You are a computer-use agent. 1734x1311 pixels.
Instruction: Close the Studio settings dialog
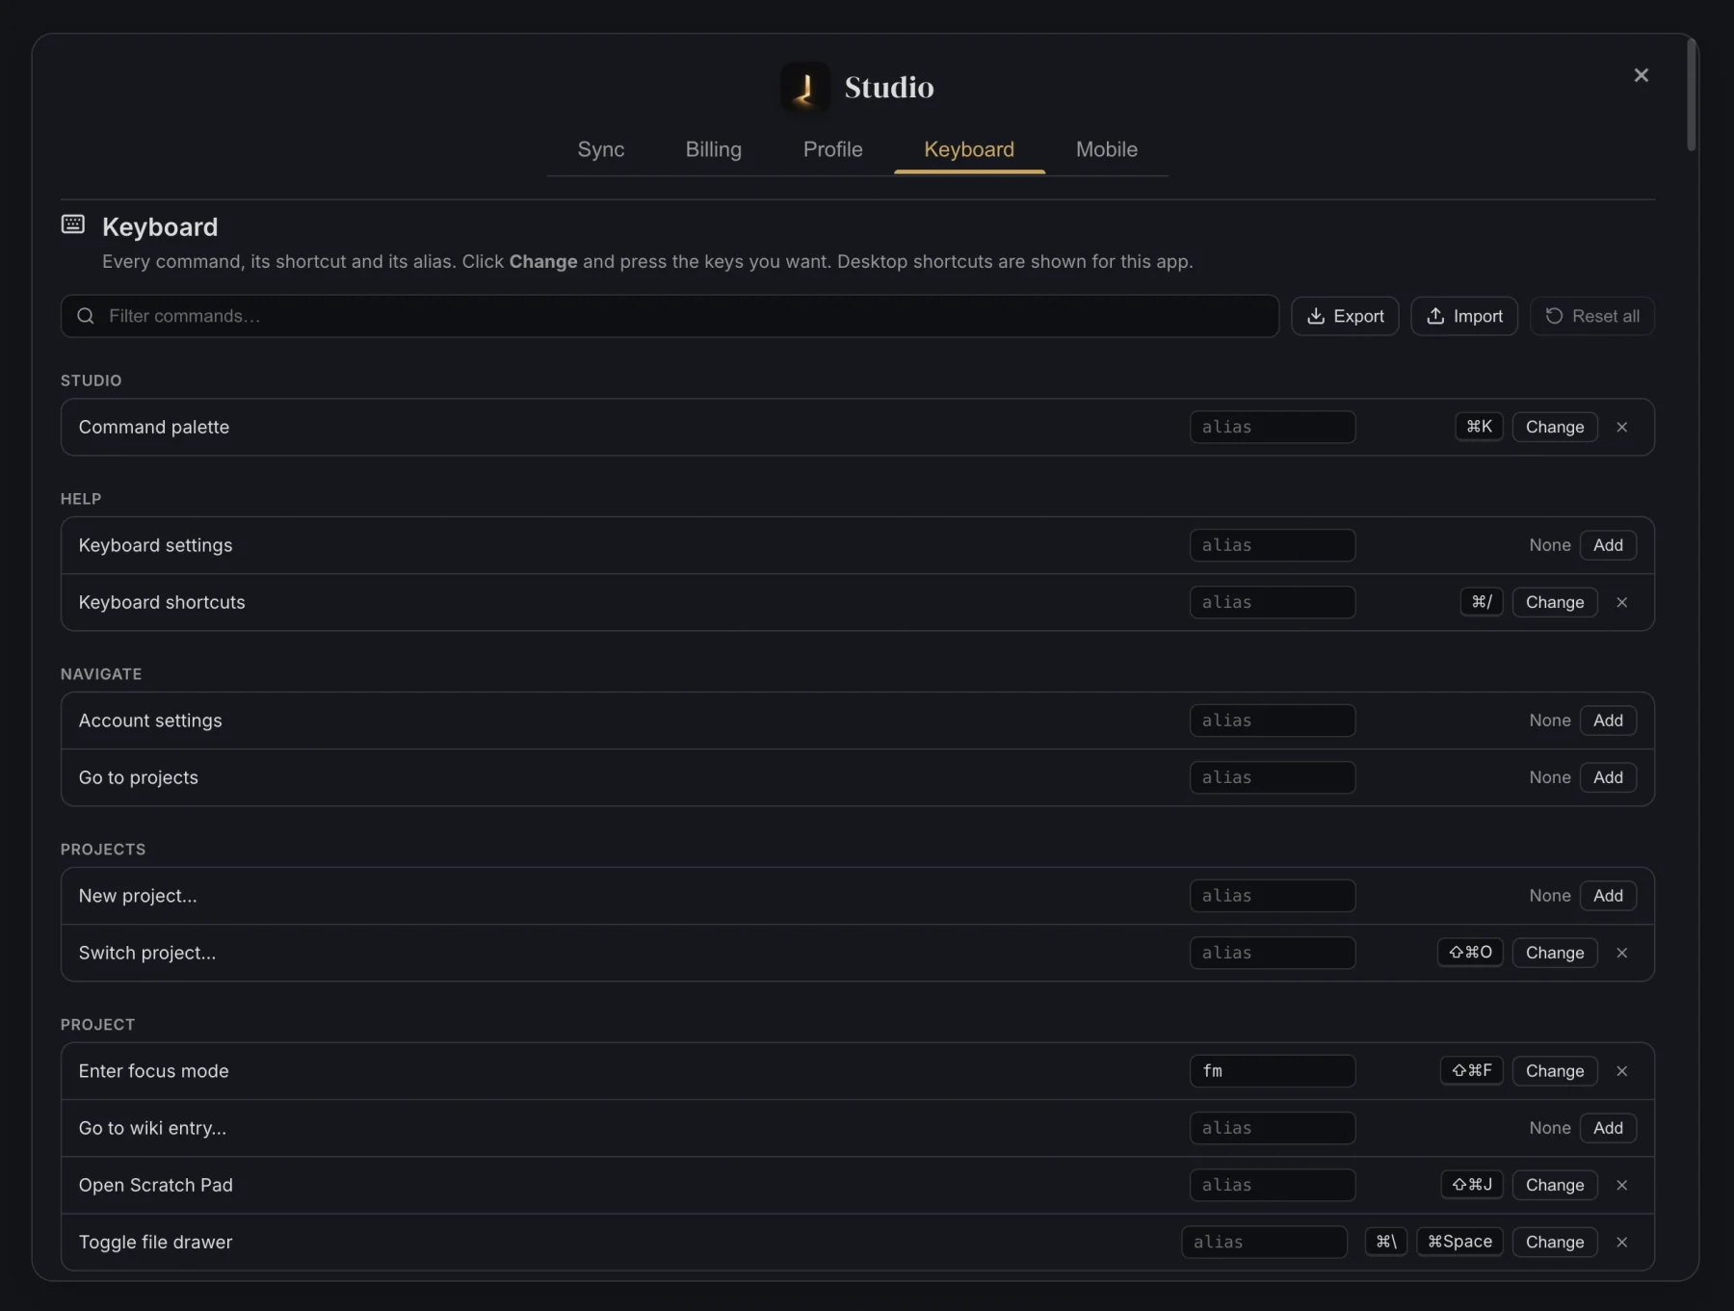(x=1641, y=75)
